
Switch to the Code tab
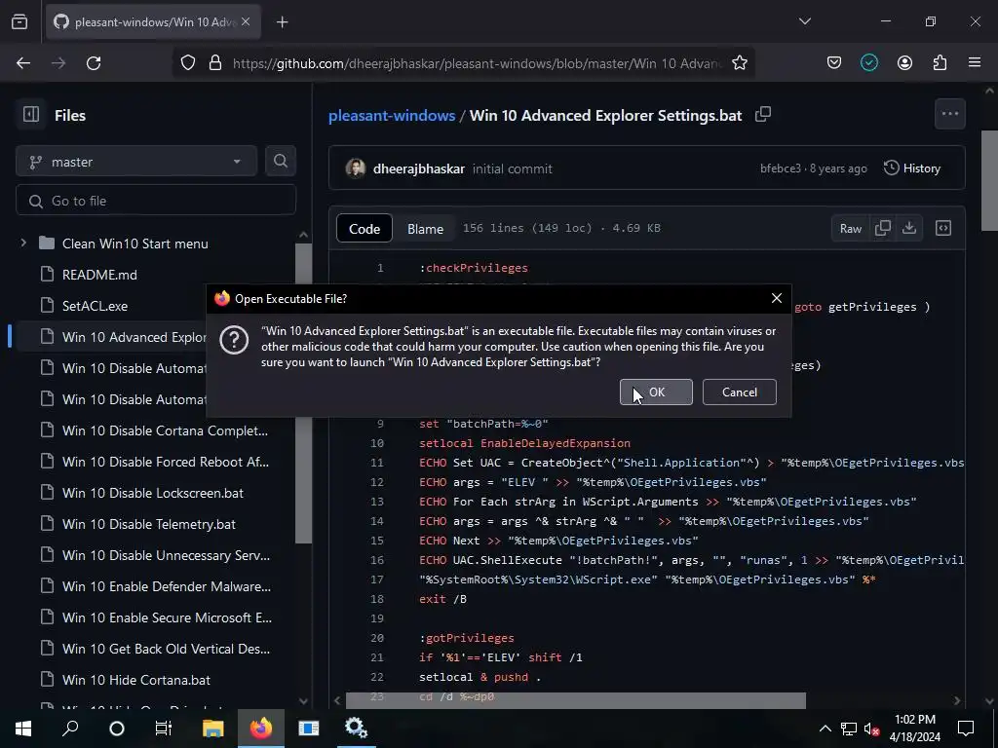365,228
